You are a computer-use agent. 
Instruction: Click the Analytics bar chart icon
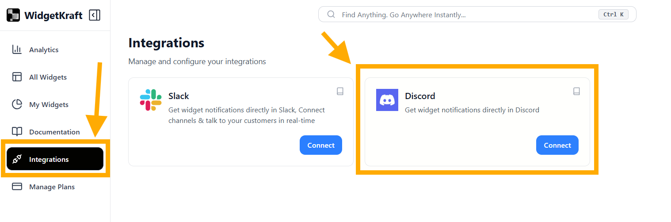pos(17,50)
